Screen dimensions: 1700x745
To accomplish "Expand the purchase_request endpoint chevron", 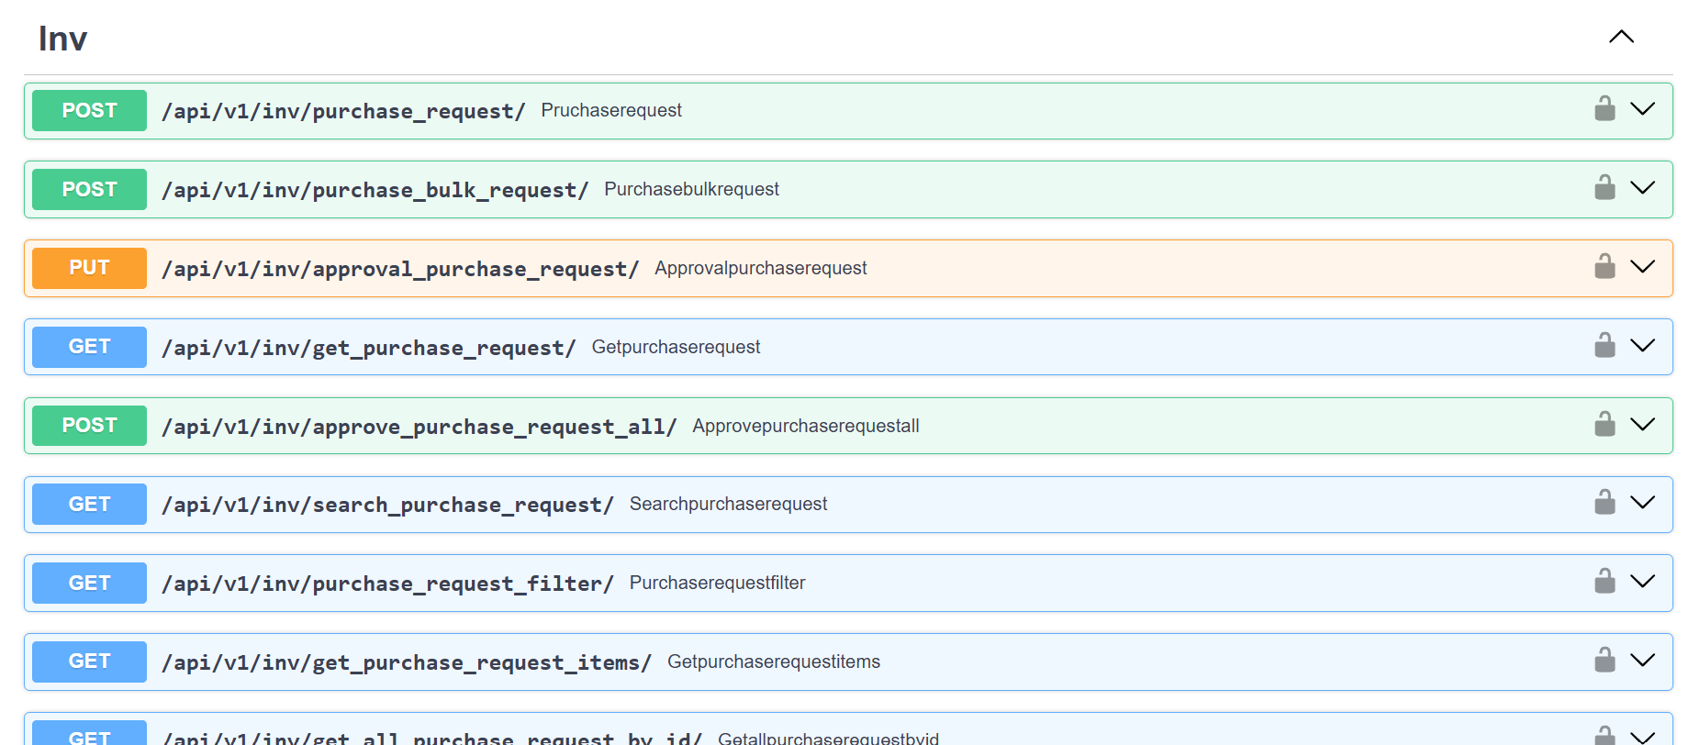I will point(1642,109).
